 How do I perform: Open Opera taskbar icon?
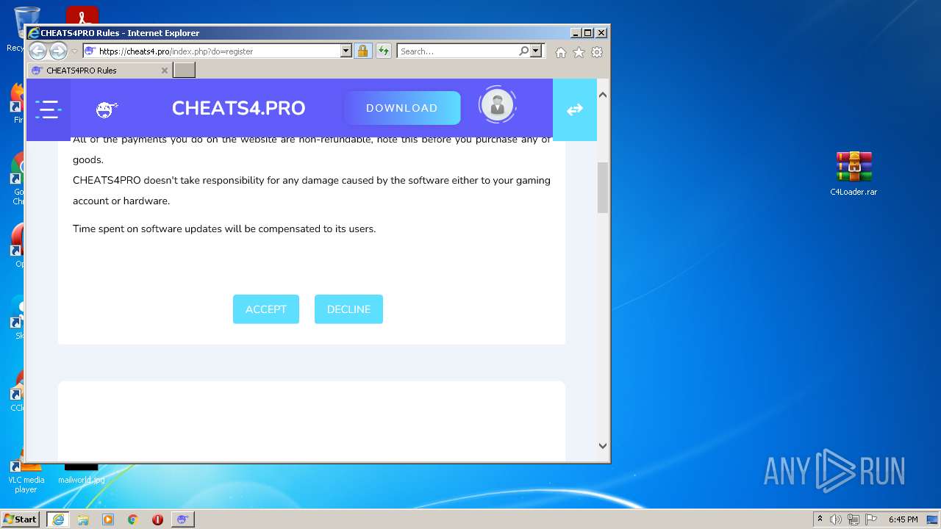coord(157,519)
